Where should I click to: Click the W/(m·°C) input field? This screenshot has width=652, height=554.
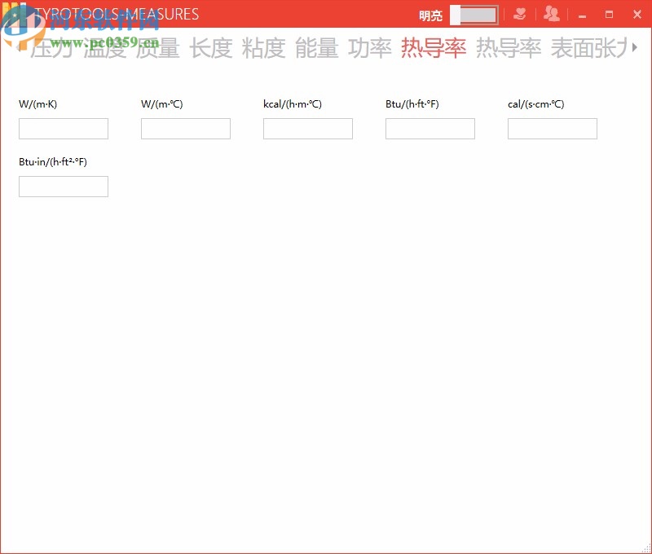pyautogui.click(x=185, y=128)
